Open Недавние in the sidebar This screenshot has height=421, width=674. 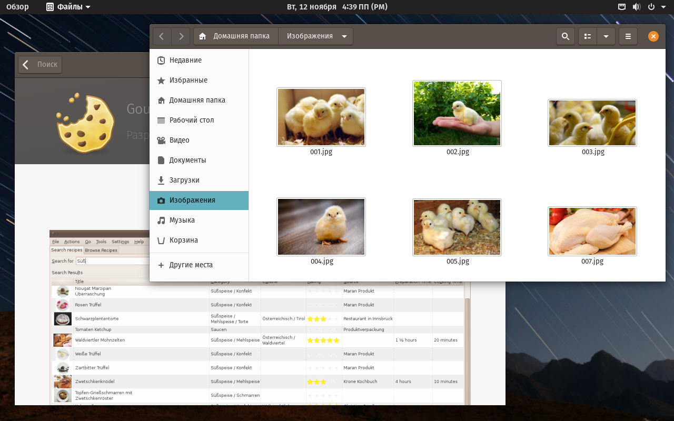pyautogui.click(x=199, y=60)
